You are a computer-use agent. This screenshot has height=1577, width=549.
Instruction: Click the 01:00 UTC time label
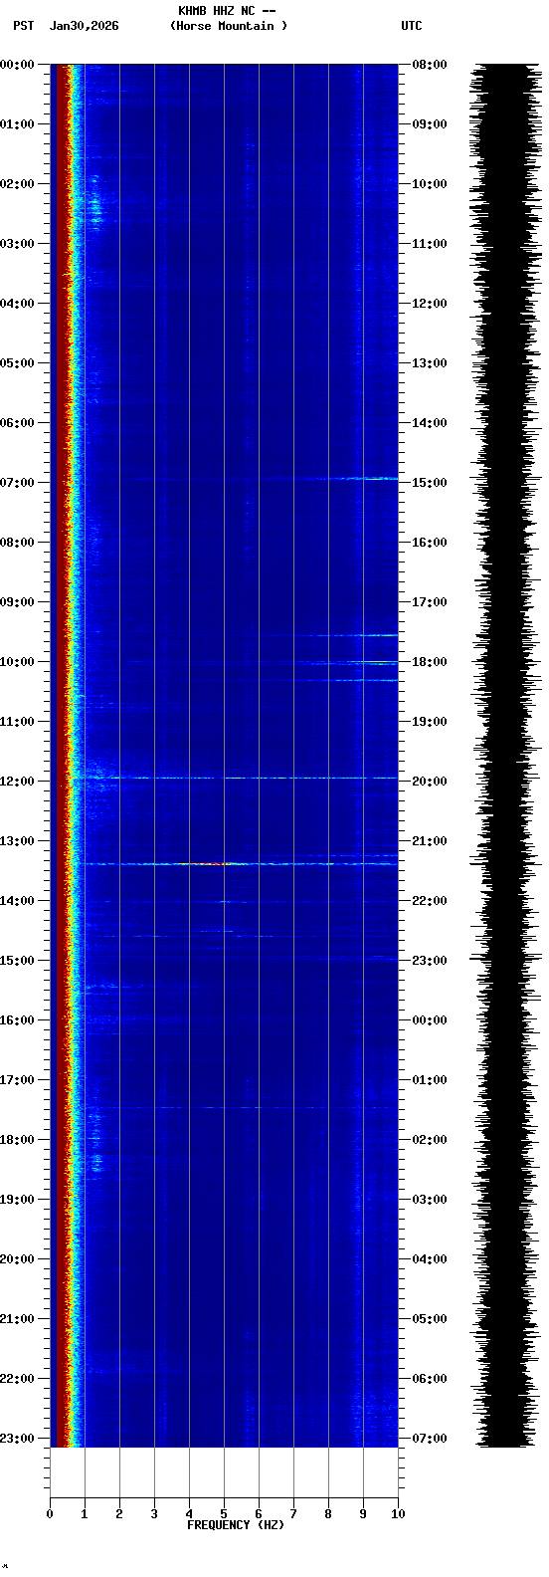point(430,1080)
